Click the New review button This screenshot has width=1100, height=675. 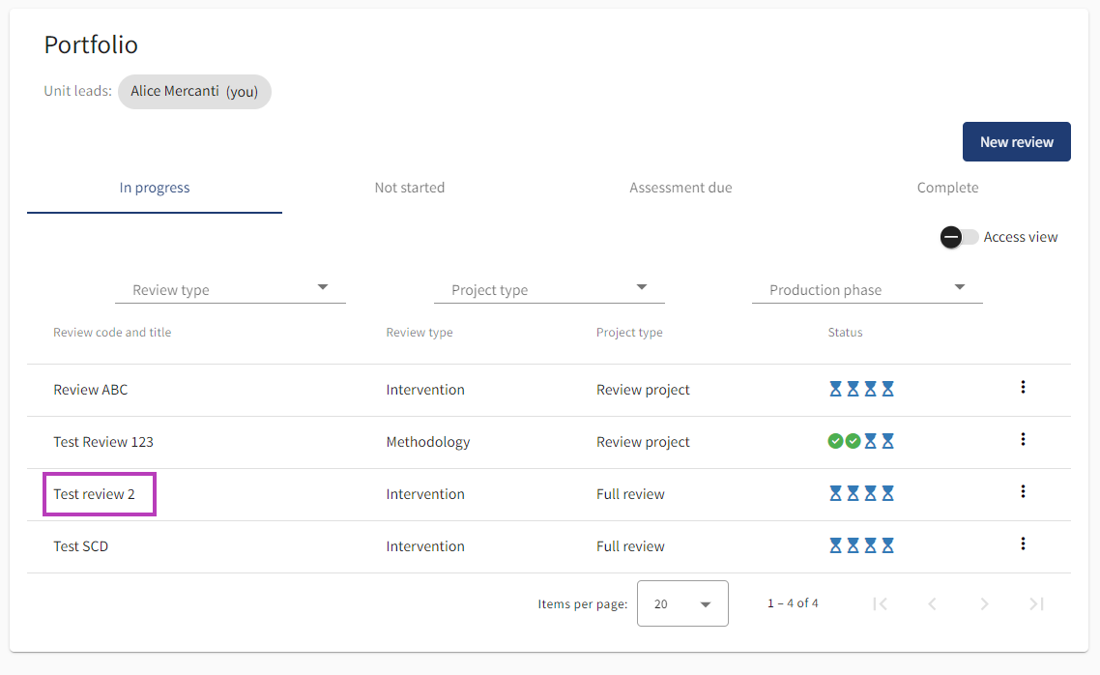[1016, 142]
